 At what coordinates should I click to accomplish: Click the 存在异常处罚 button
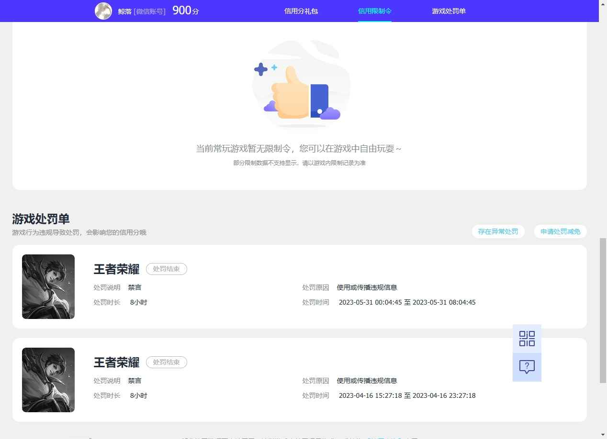tap(498, 231)
